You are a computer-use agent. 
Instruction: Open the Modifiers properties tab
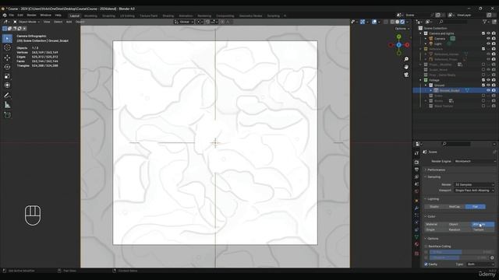(x=416, y=208)
